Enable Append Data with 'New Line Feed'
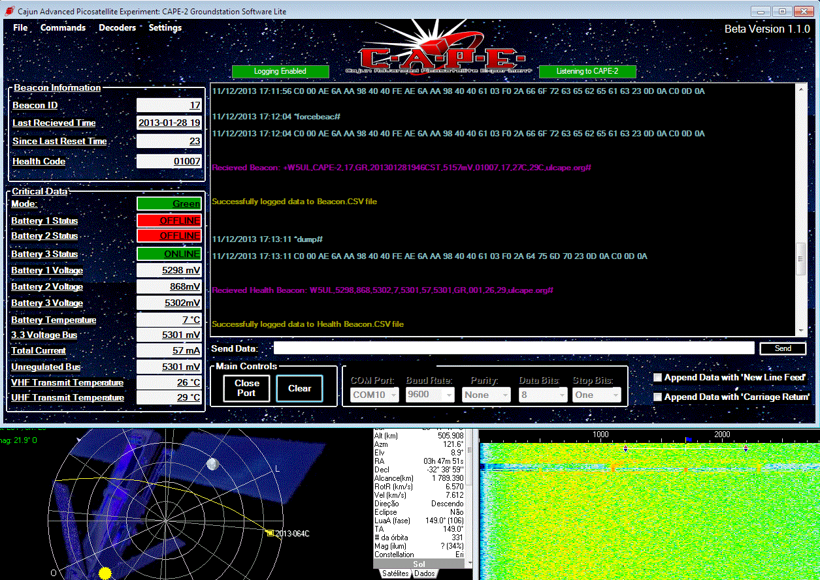Screen dimensions: 820x580 click(658, 378)
